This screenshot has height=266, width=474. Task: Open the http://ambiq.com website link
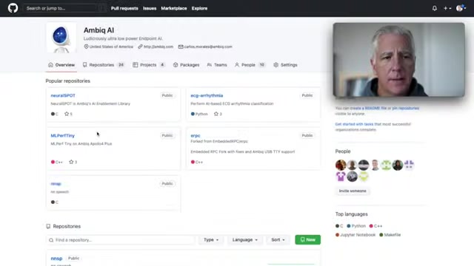(x=158, y=47)
